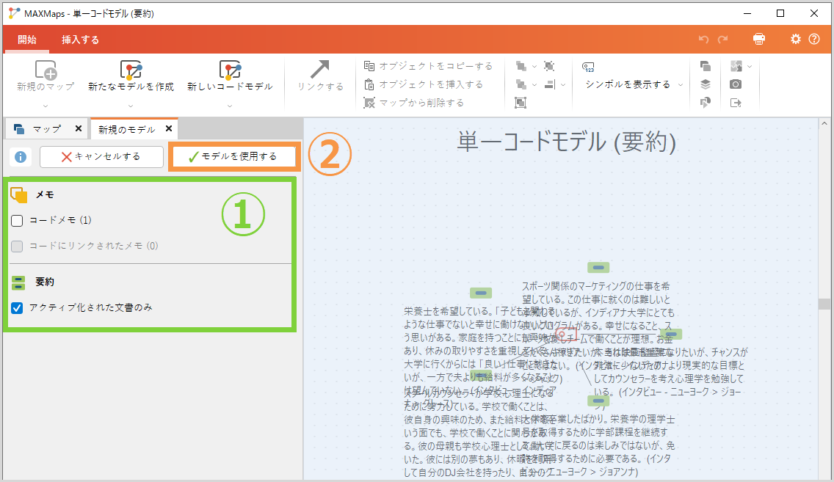This screenshot has width=834, height=482.
Task: Switch to 開始 ribbon tab
Action: coord(27,40)
